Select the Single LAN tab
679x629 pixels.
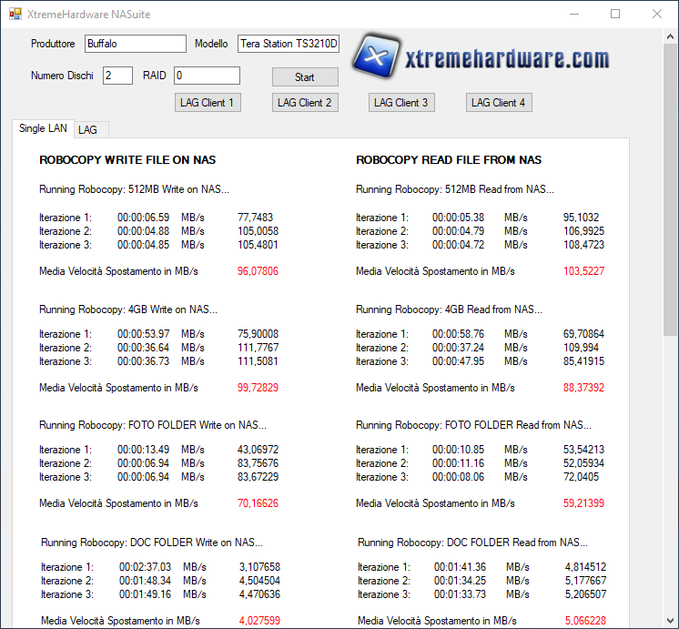tap(43, 129)
